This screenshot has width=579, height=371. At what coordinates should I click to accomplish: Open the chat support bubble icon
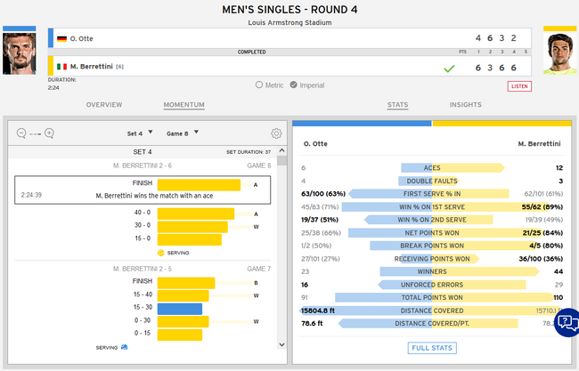pyautogui.click(x=567, y=323)
